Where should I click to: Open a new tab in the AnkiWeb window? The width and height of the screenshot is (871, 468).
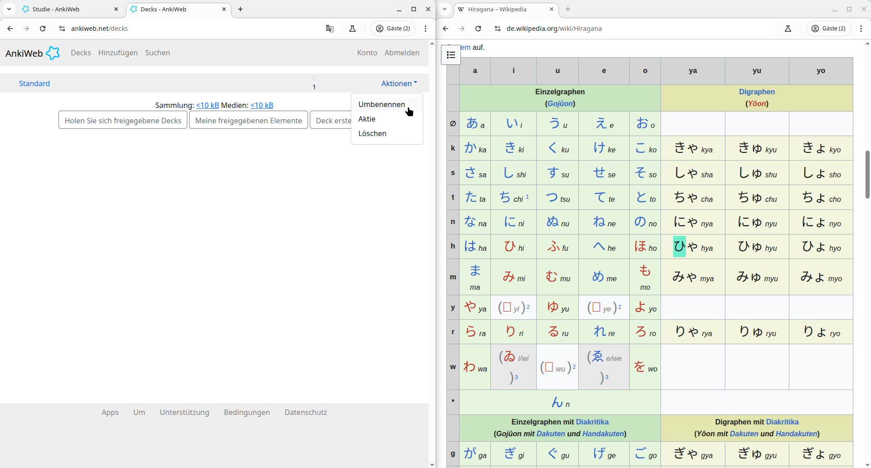(240, 9)
